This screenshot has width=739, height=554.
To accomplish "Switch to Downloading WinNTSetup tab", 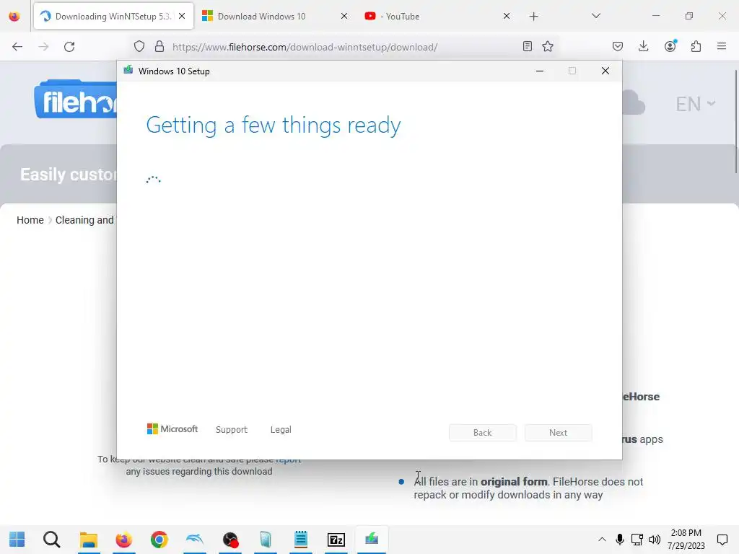I will click(x=113, y=16).
